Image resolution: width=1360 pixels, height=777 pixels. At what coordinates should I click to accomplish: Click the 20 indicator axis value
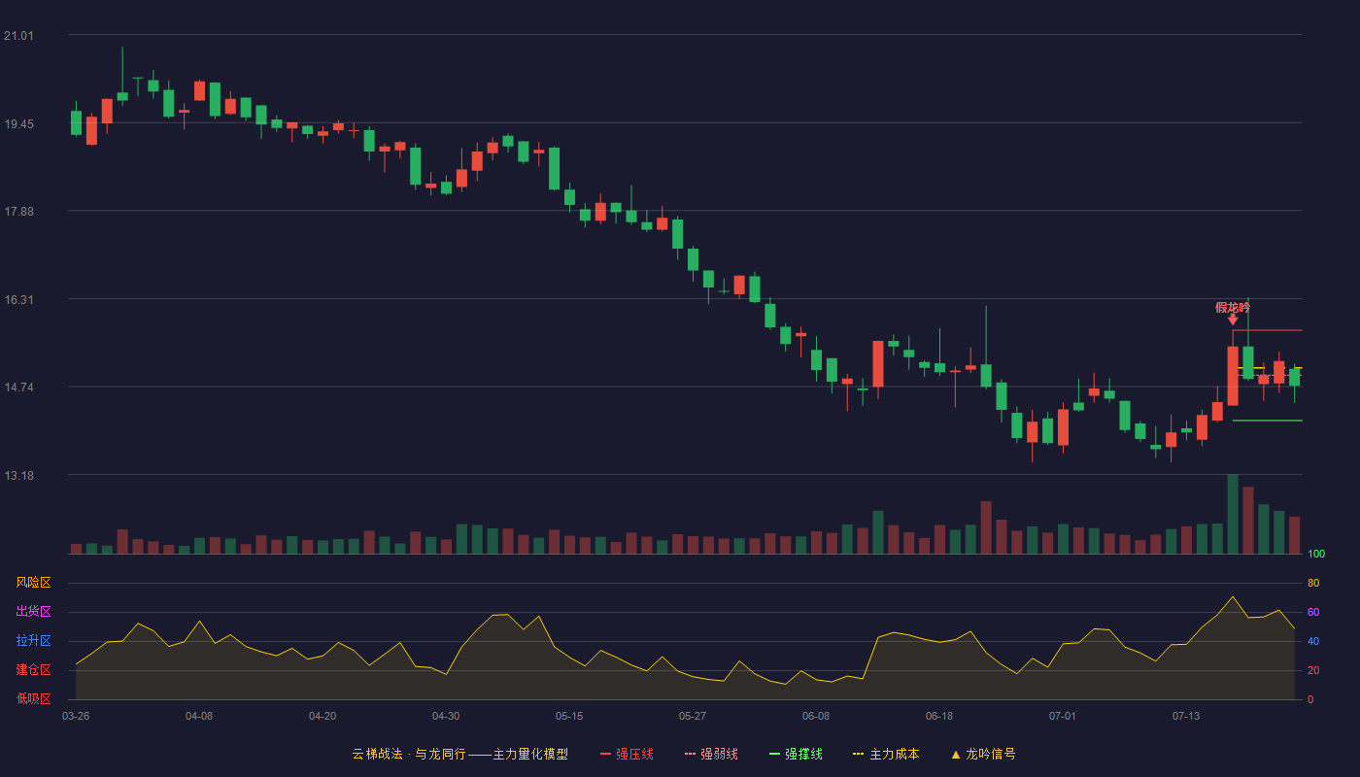[1313, 670]
